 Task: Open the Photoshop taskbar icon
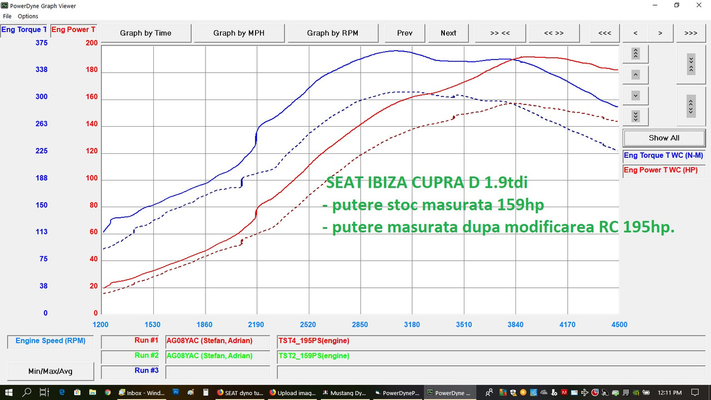coord(176,392)
